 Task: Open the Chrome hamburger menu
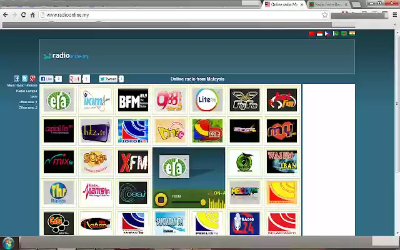click(394, 15)
